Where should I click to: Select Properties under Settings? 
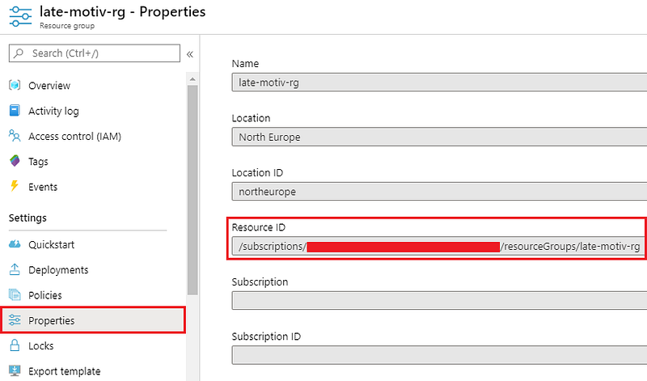[94, 320]
